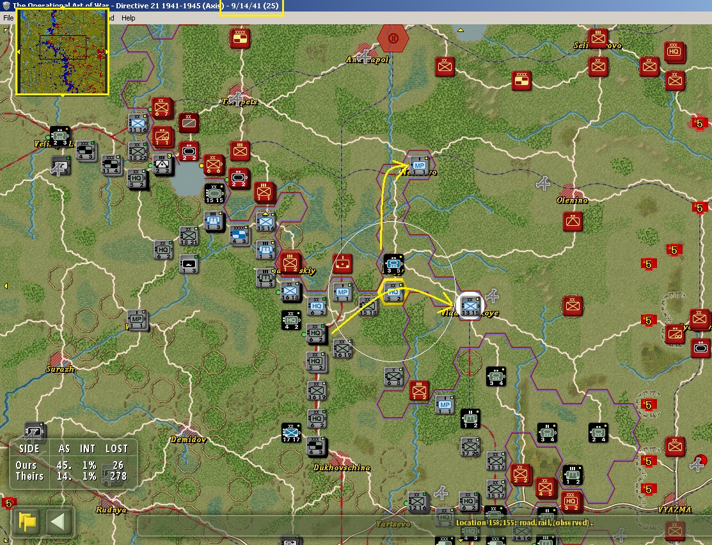Click red Soviet infantry 1 2 below unit 6 8
This screenshot has height=545, width=712.
(419, 391)
